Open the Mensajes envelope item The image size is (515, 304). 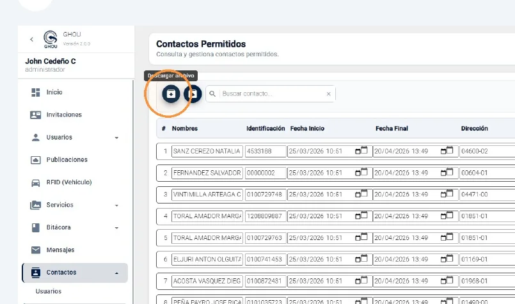pos(35,250)
